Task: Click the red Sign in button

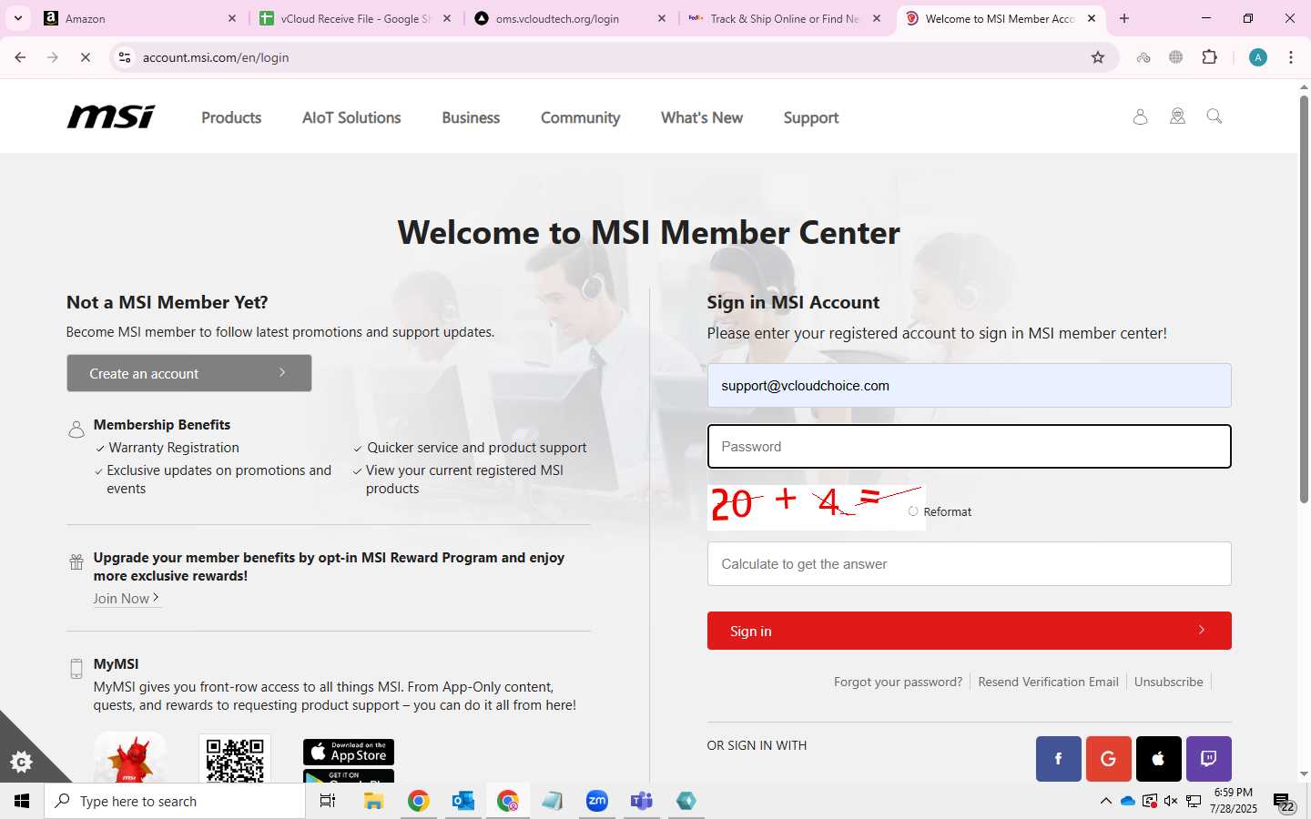Action: point(969,631)
